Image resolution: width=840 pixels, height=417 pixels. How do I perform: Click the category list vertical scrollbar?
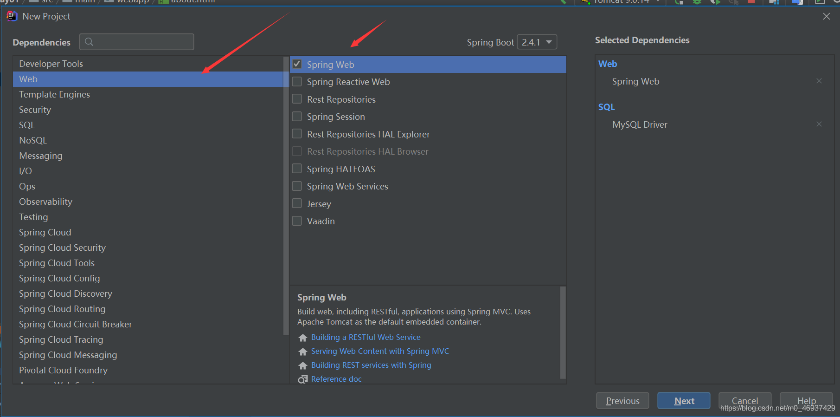286,195
